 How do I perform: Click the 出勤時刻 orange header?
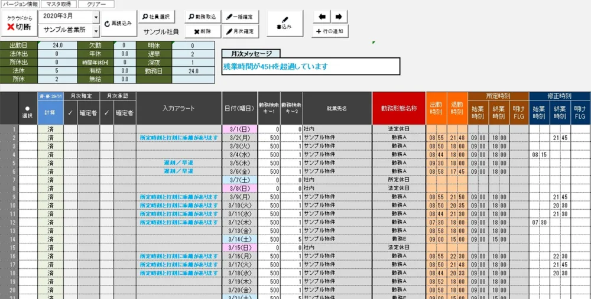437,108
